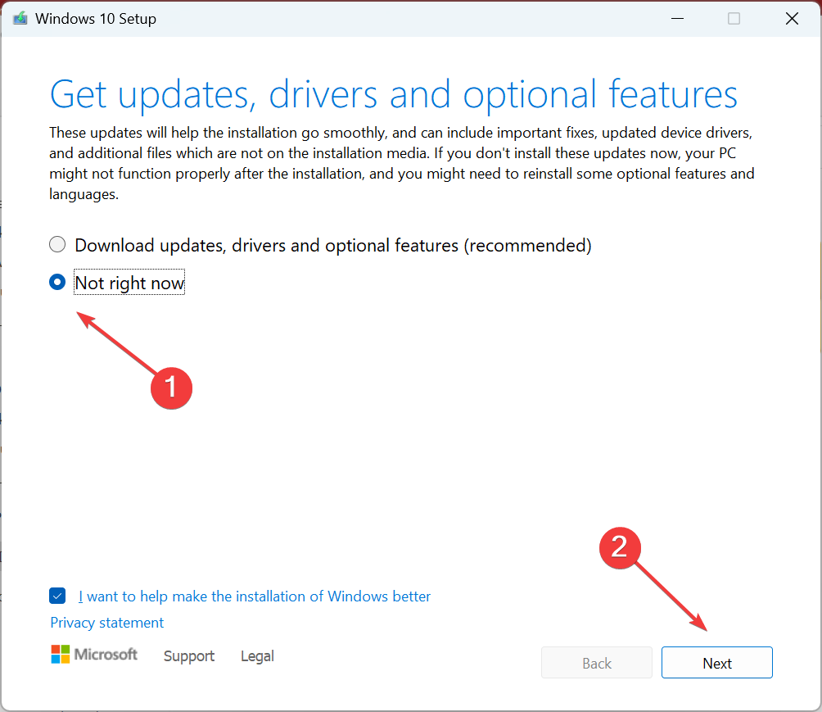
Task: Open the Privacy statement link
Action: click(x=107, y=623)
